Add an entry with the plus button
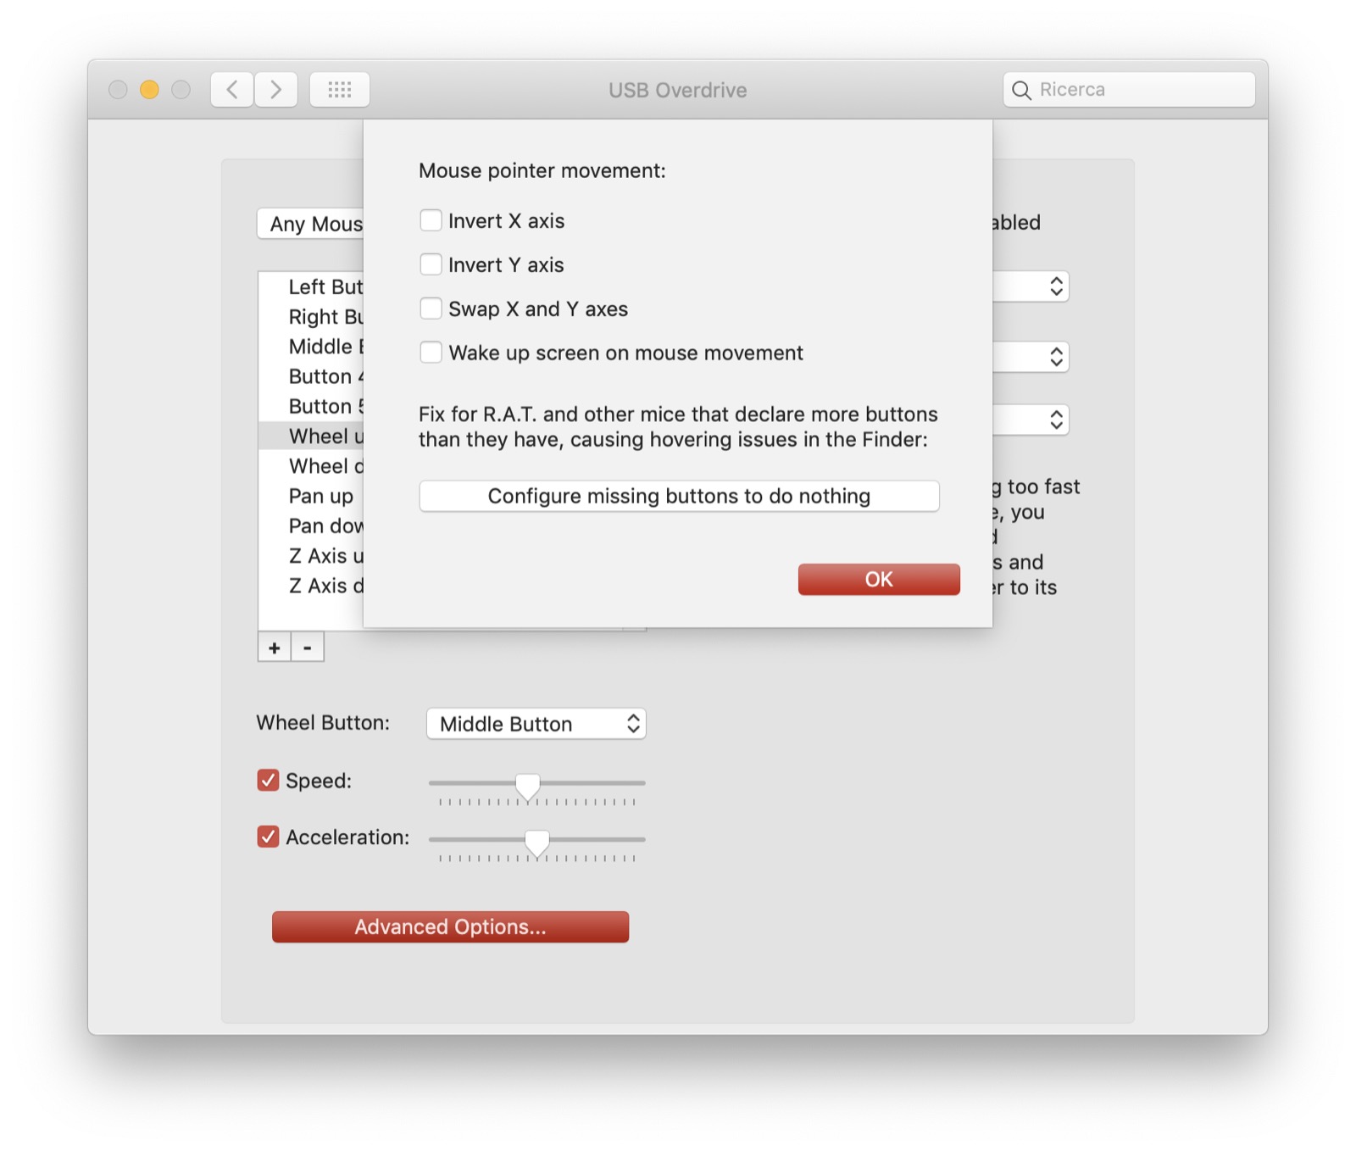1356x1151 pixels. [275, 648]
